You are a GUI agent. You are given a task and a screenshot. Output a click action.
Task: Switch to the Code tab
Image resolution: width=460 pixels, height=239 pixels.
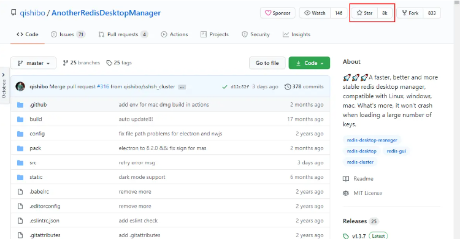pos(27,34)
